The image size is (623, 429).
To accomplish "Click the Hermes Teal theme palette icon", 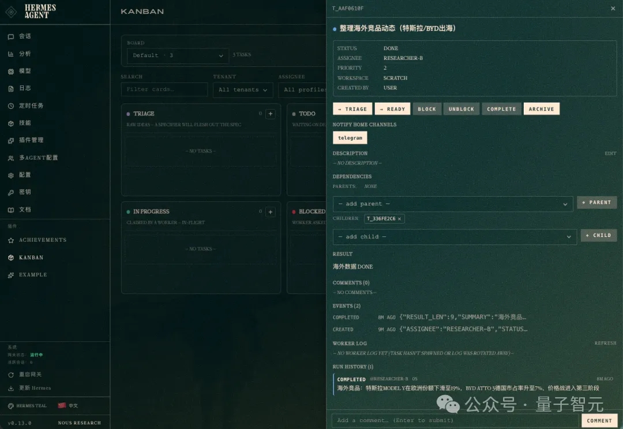I will (11, 406).
